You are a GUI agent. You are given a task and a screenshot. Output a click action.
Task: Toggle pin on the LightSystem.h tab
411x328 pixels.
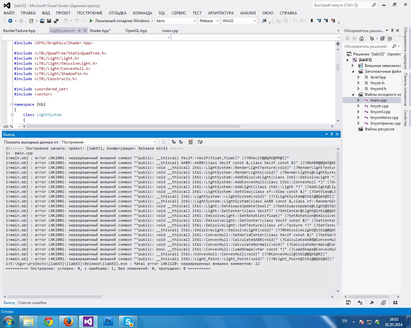(x=79, y=31)
